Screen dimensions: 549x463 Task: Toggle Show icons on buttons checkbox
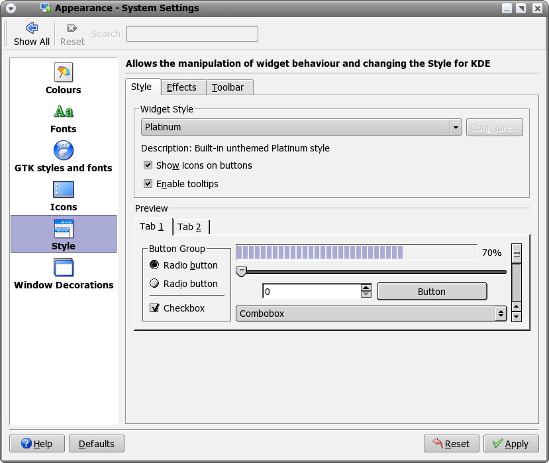click(x=148, y=165)
